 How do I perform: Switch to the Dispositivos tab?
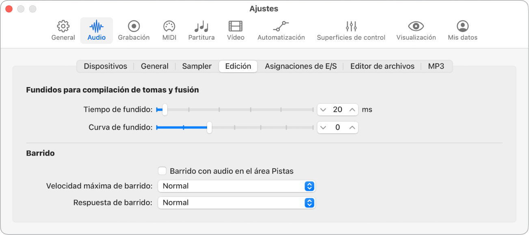pyautogui.click(x=105, y=66)
